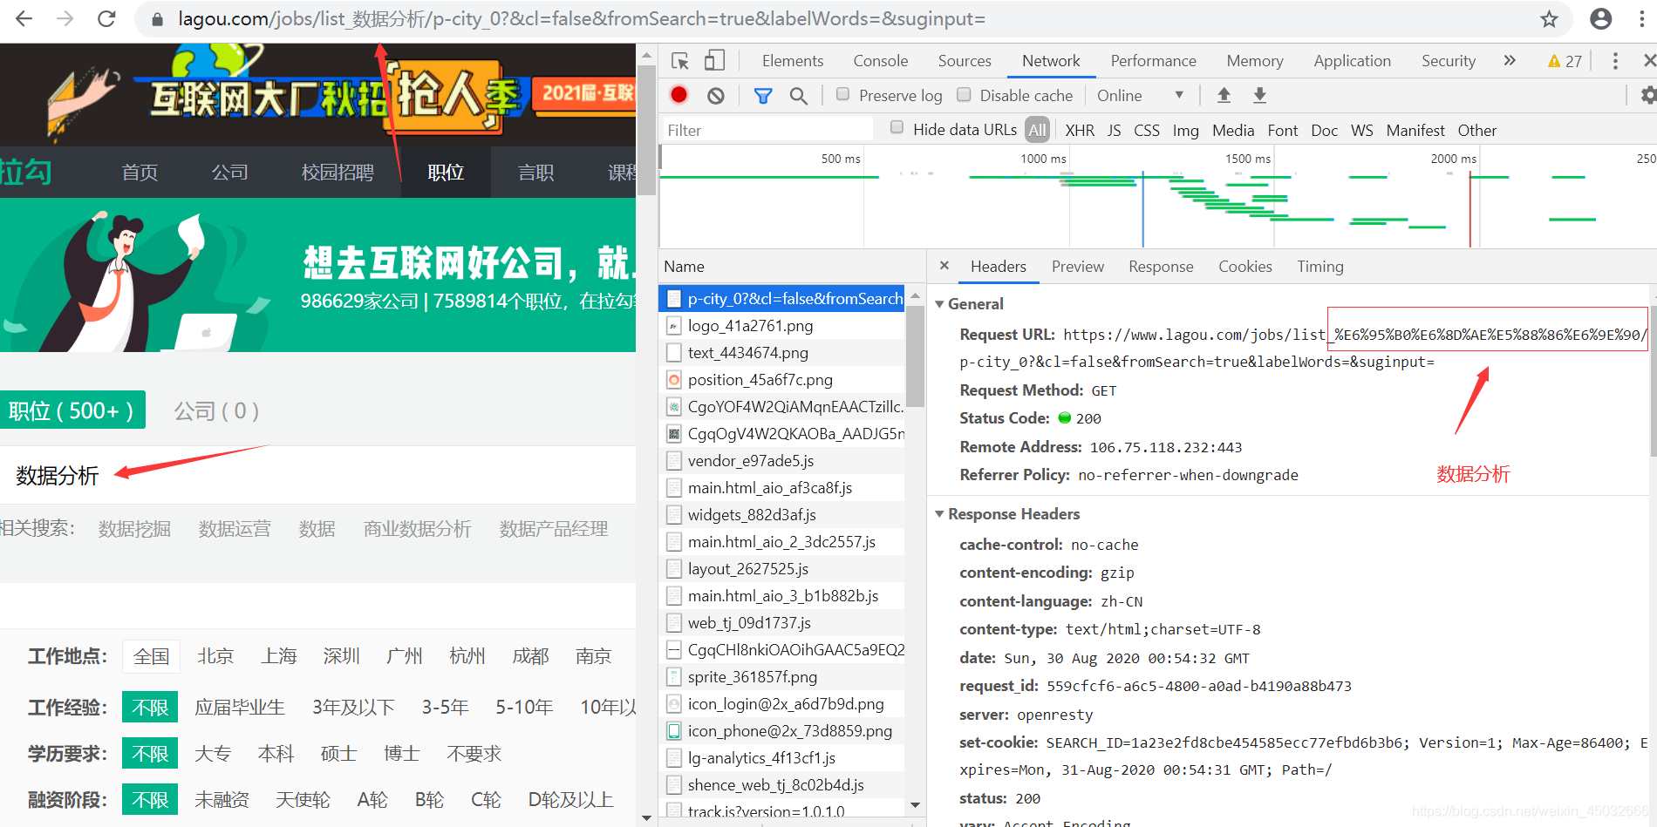Screen dimensions: 1657x827
Task: Clear all network requests
Action: pyautogui.click(x=715, y=95)
